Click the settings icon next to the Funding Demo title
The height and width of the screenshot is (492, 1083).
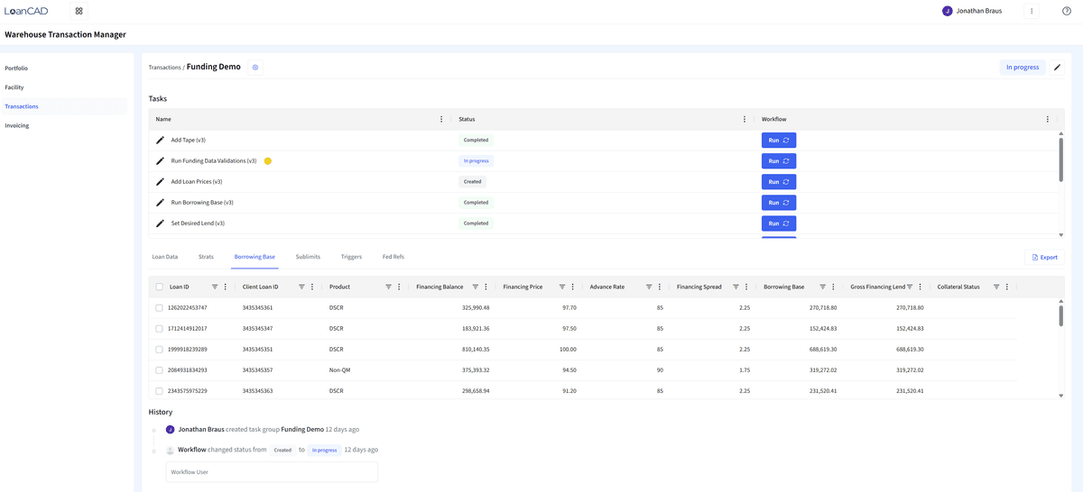[x=255, y=67]
